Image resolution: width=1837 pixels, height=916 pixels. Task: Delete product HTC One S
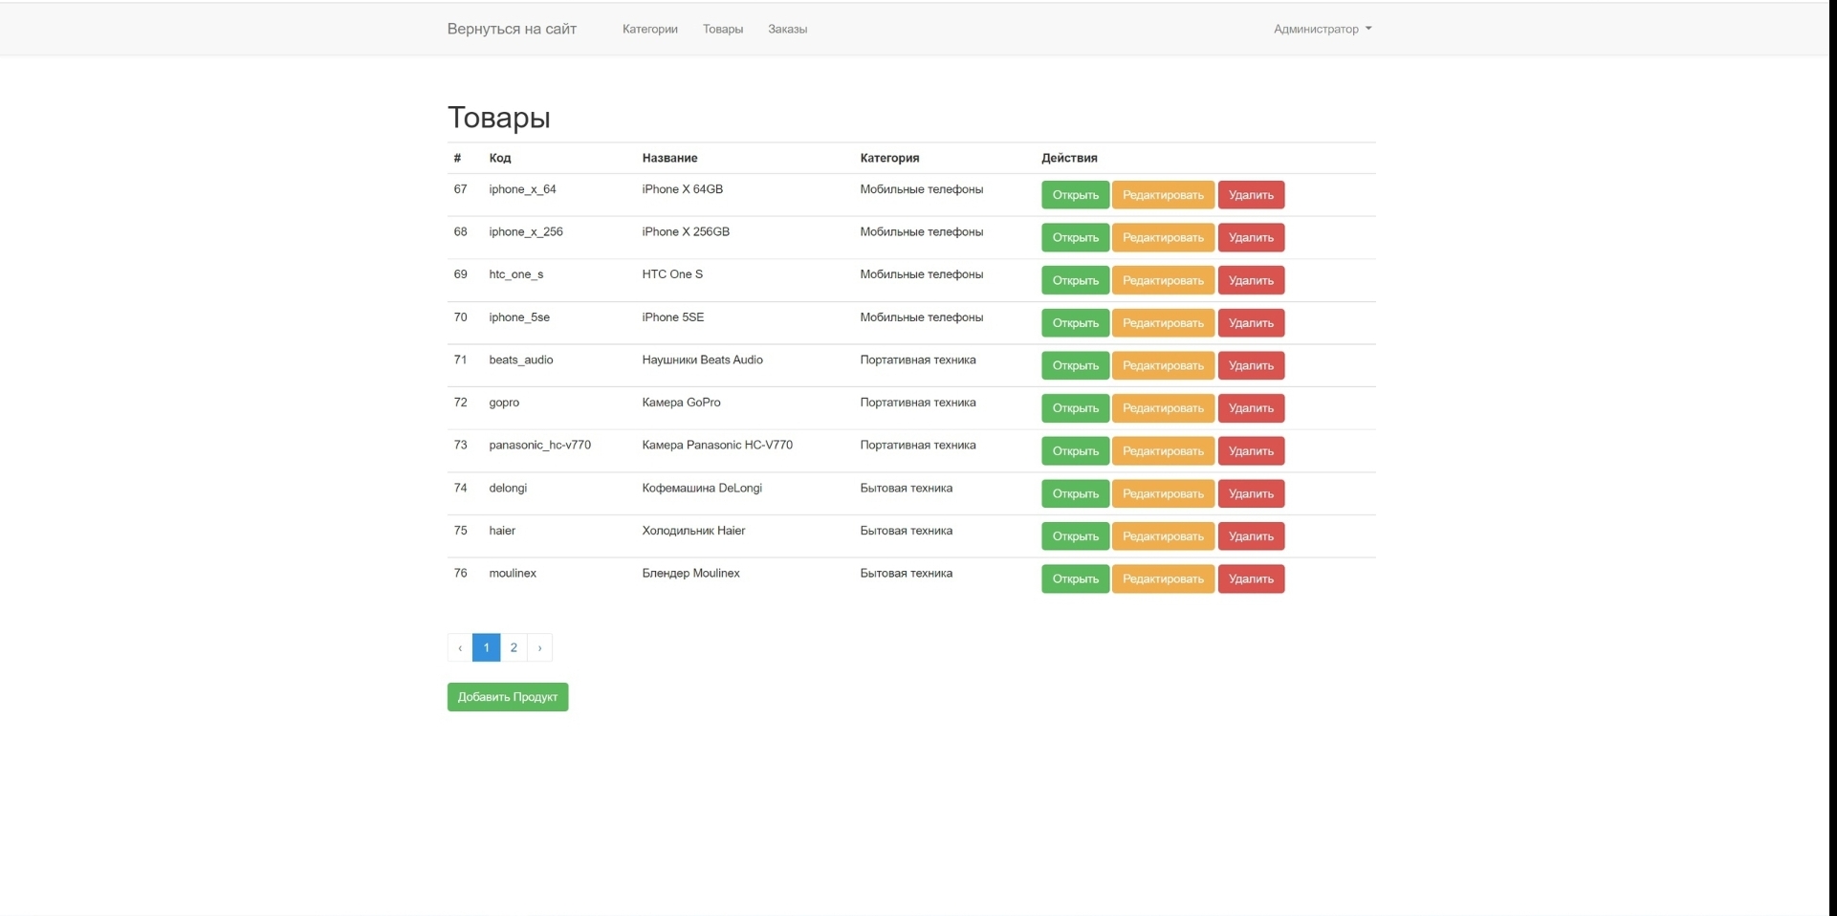1251,280
